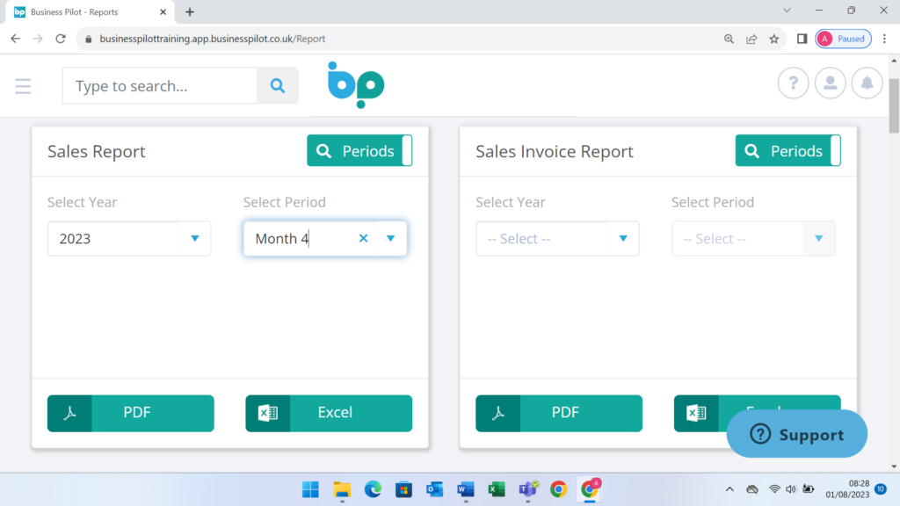Click the Business Pilot bp logo

[x=356, y=85]
